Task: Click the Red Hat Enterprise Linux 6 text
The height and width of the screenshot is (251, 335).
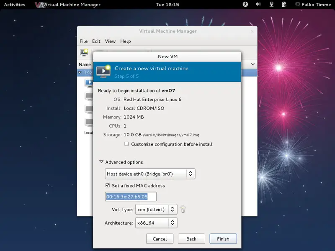Action: (x=152, y=100)
